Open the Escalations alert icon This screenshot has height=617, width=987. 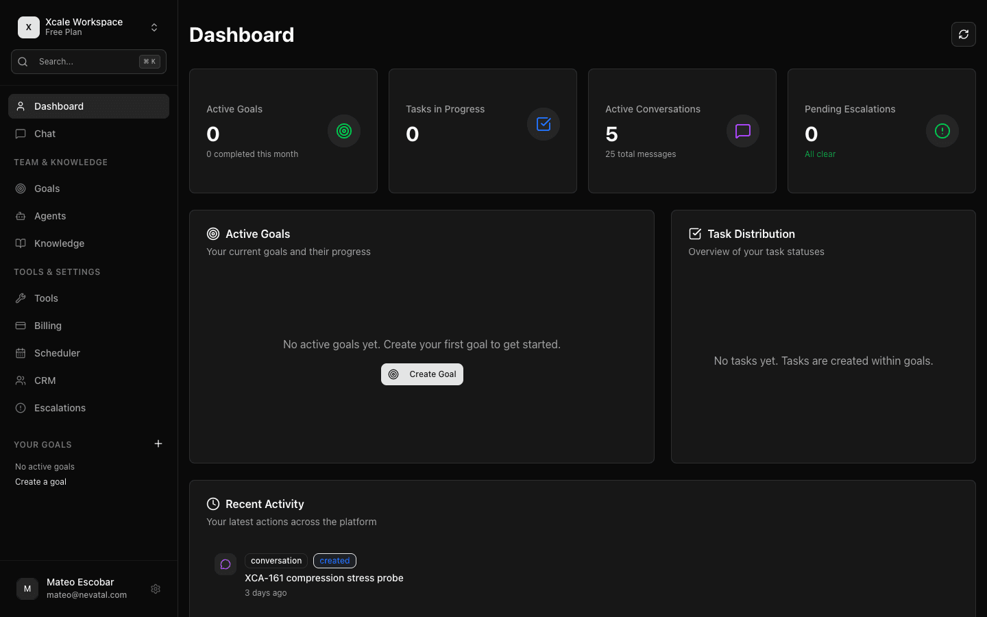[21, 408]
